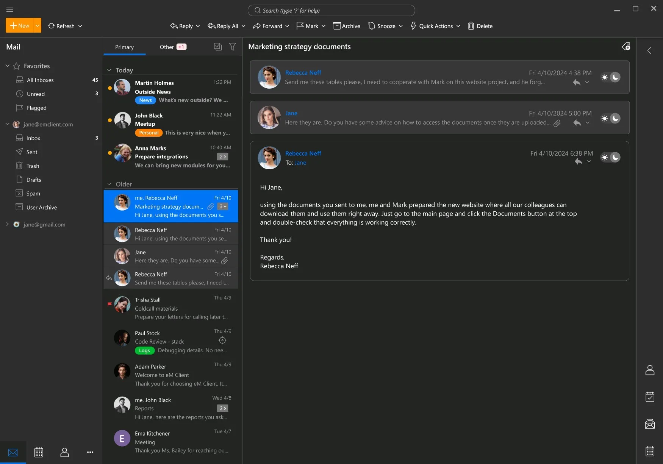Switch to the Other tab

173,47
